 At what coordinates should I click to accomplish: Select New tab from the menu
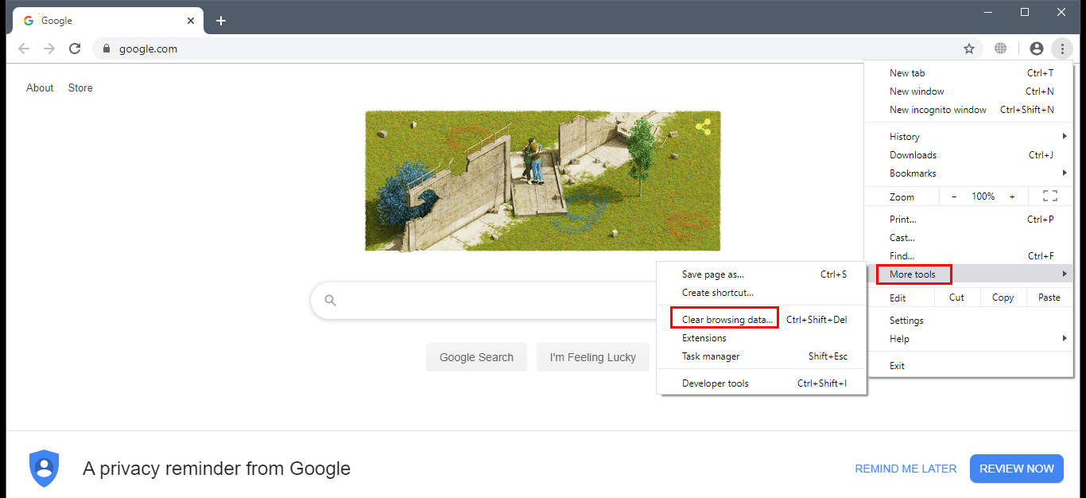pyautogui.click(x=968, y=73)
